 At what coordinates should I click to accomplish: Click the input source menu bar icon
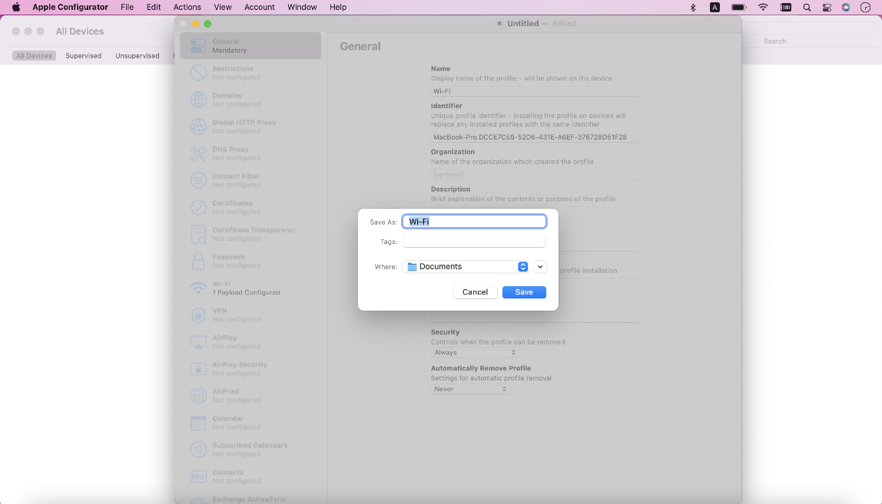pos(715,8)
